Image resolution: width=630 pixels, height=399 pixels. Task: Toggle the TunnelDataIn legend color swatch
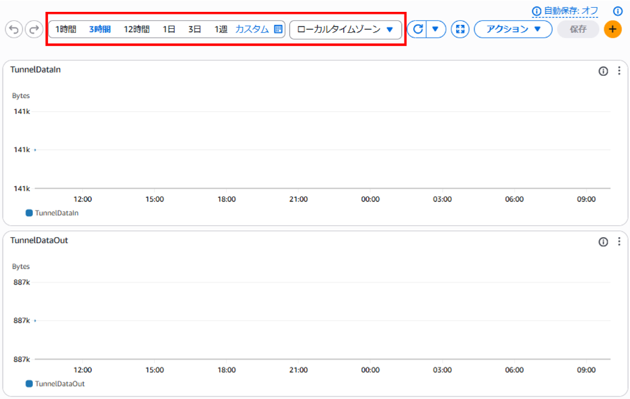[29, 213]
